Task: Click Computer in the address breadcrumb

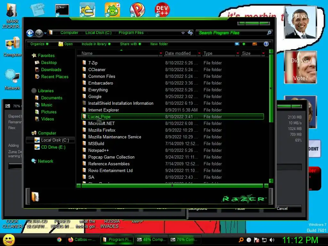Action: point(69,33)
